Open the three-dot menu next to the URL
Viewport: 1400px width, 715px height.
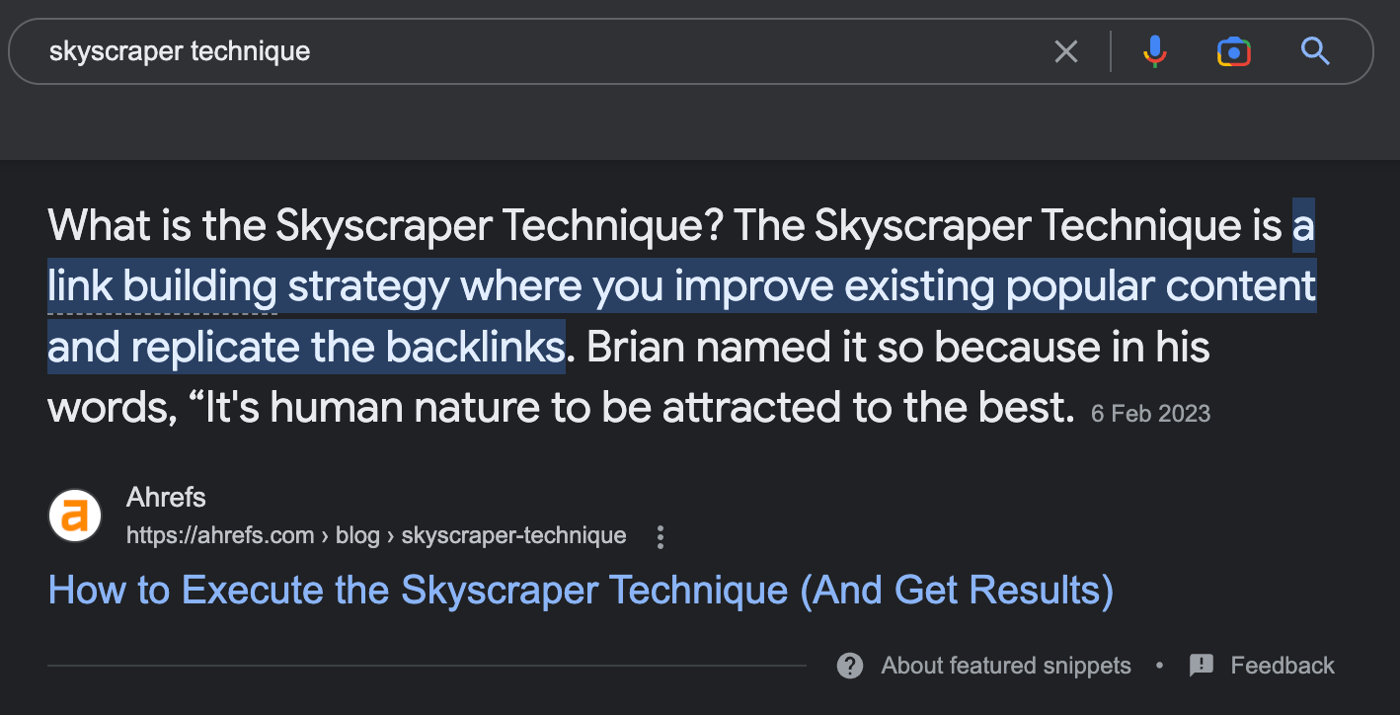(x=660, y=536)
